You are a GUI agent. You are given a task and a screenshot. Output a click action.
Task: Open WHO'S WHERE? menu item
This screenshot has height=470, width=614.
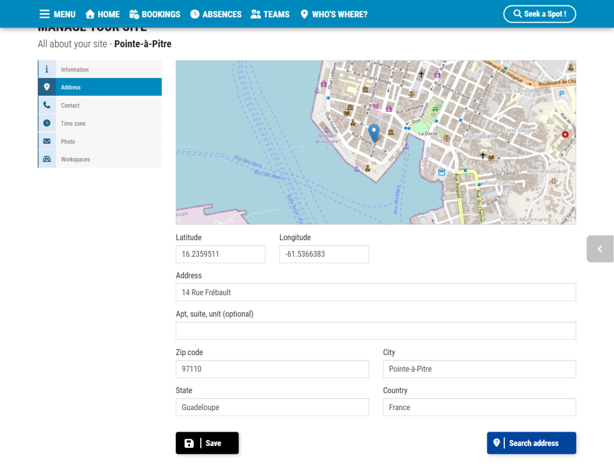click(x=334, y=14)
